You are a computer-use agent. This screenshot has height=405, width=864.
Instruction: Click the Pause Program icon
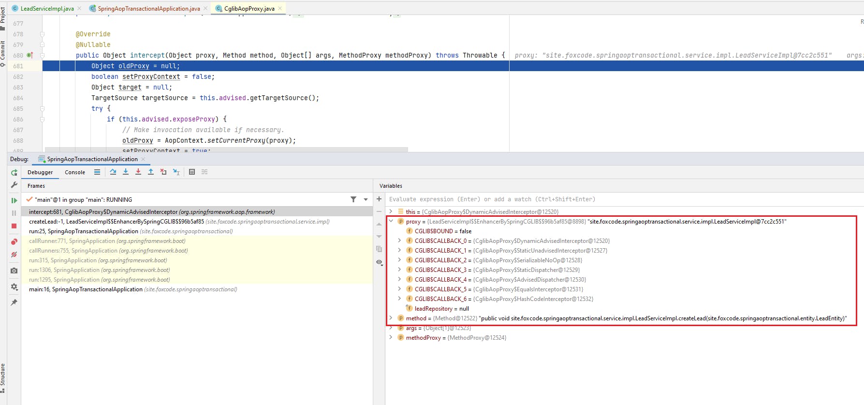(x=14, y=213)
